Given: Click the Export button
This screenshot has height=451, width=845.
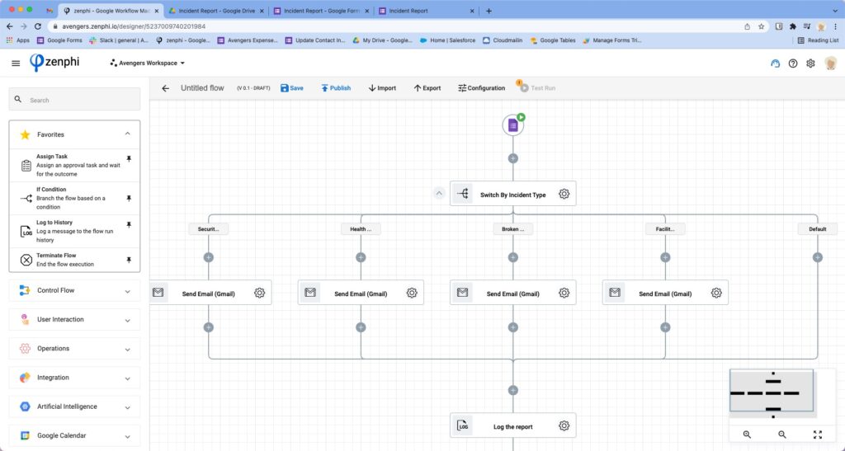Looking at the screenshot, I should point(427,88).
